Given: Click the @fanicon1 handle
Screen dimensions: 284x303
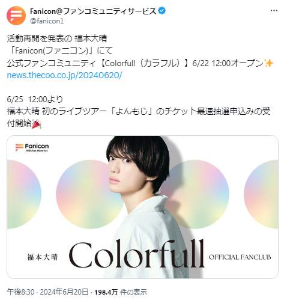Looking at the screenshot, I should click(x=47, y=21).
